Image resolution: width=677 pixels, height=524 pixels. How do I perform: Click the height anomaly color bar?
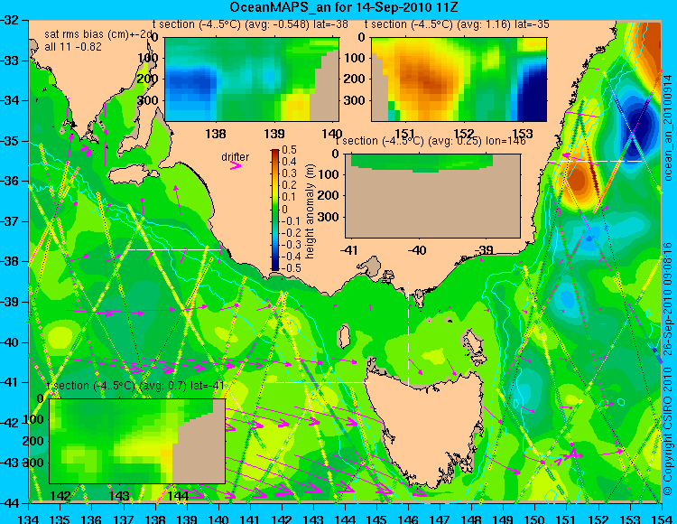tap(275, 210)
